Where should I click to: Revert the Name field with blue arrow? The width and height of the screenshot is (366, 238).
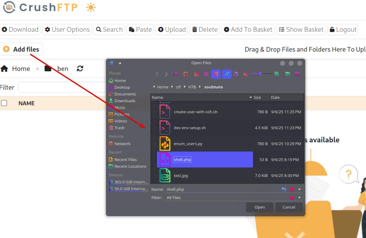point(283,189)
